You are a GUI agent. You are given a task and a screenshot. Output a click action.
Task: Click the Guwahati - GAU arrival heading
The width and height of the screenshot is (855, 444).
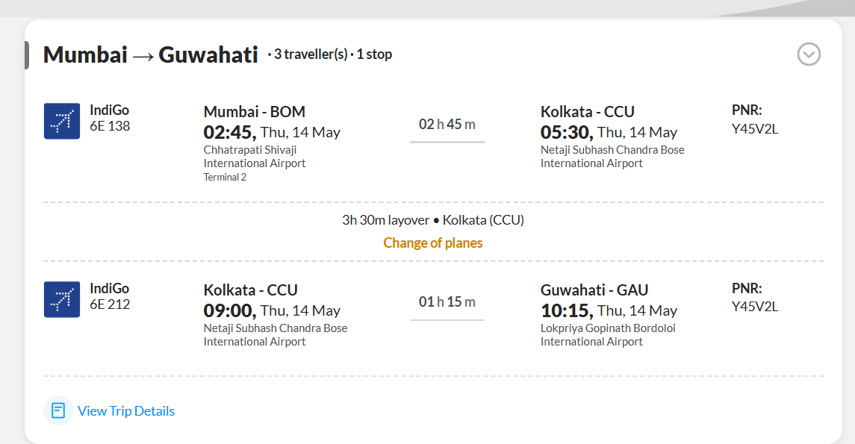[x=594, y=290]
